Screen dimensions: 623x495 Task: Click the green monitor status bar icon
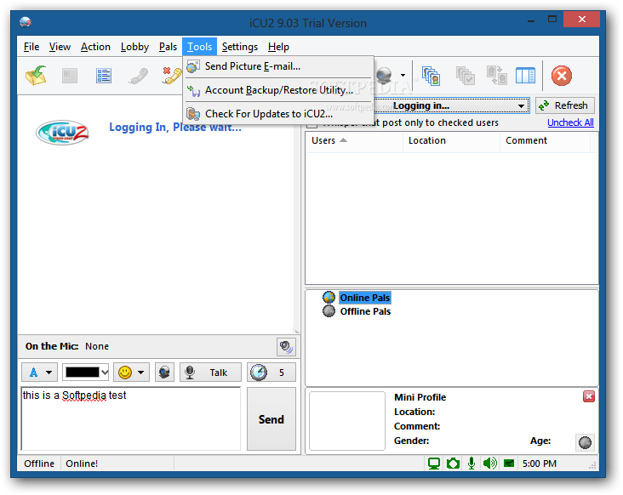[434, 464]
